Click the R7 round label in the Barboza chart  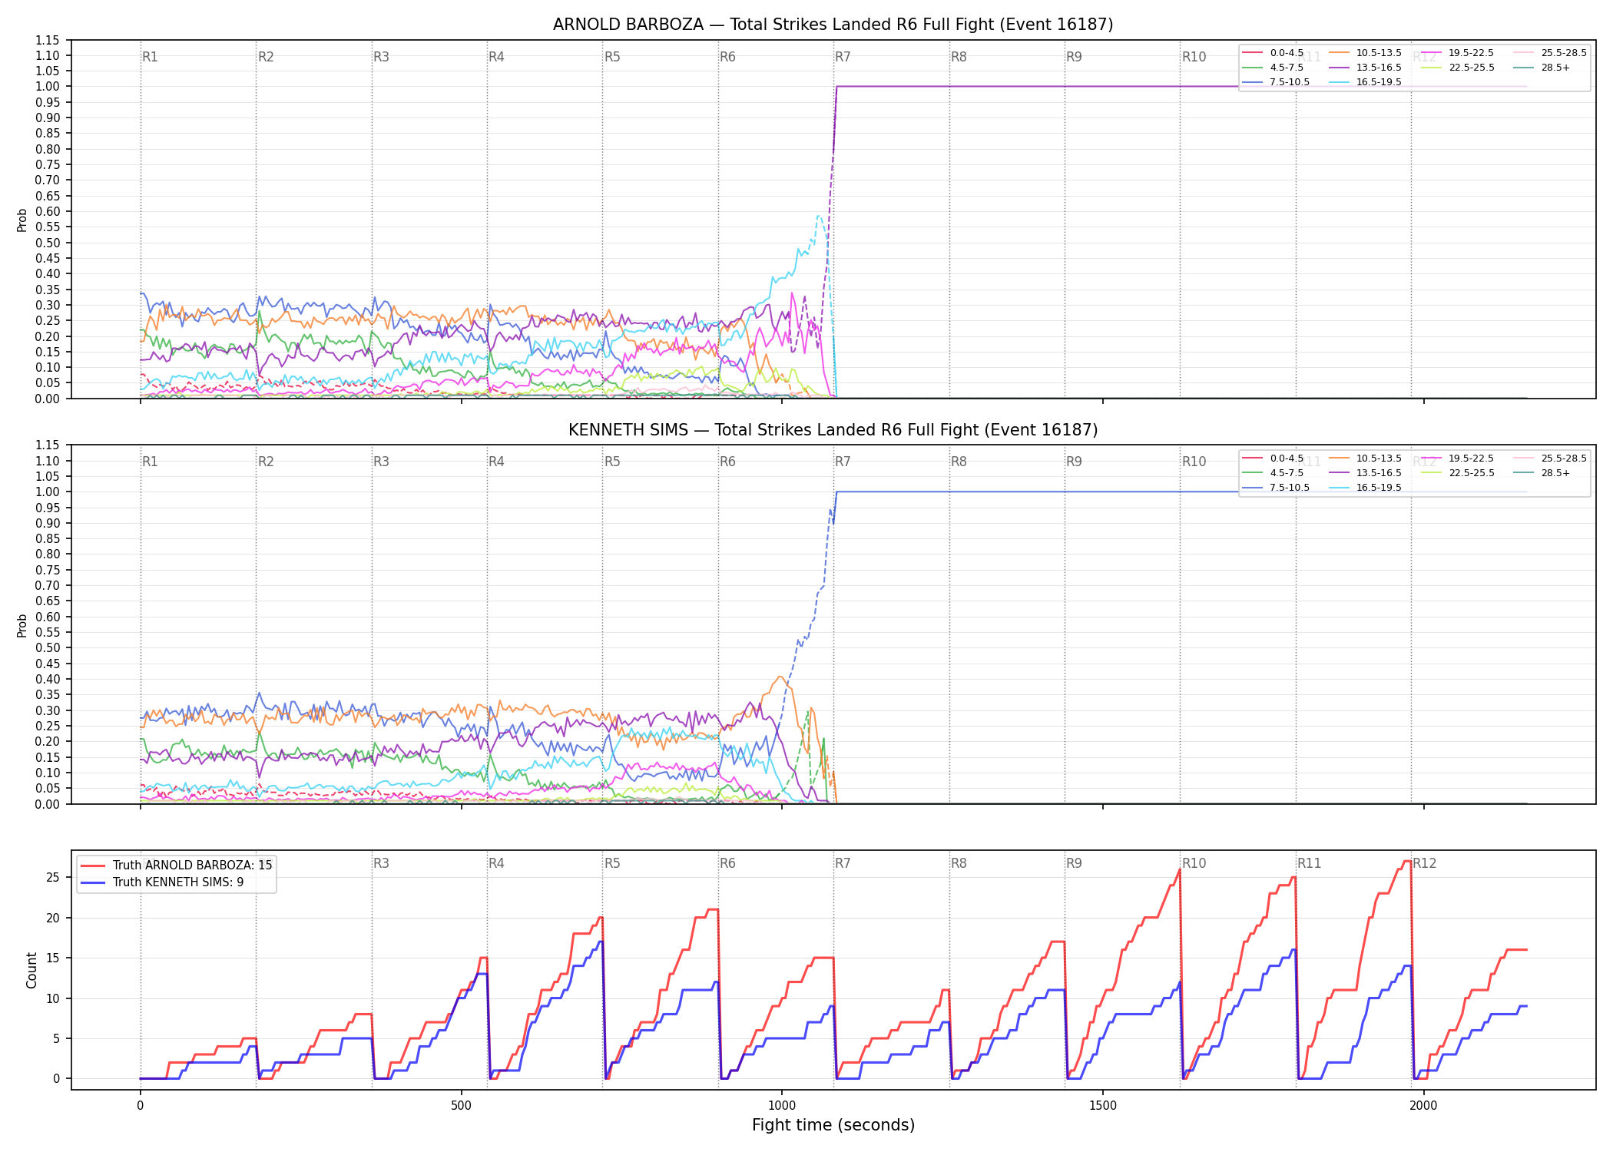843,57
